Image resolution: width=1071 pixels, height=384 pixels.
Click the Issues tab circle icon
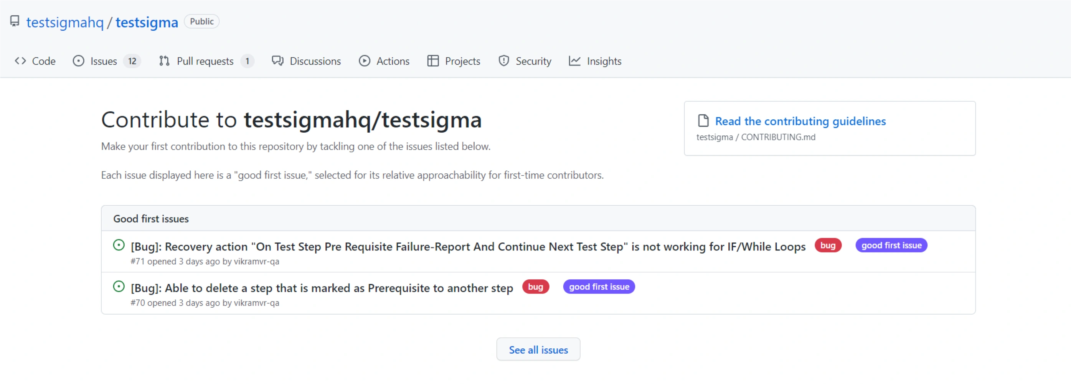coord(78,61)
